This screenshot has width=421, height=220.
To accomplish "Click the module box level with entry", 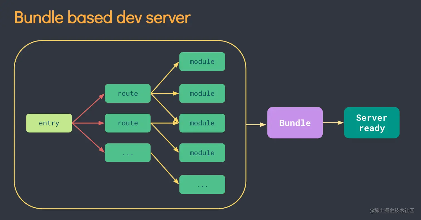I will point(202,123).
